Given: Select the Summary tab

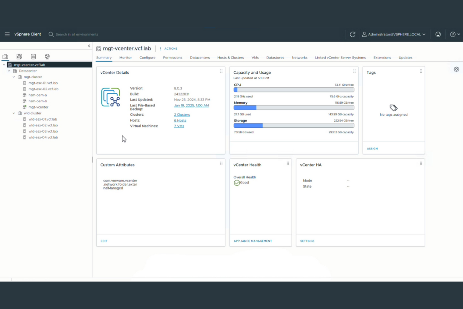Looking at the screenshot, I should click(x=104, y=58).
